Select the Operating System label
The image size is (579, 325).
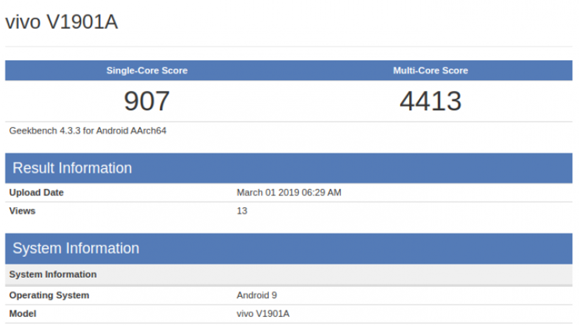pos(49,295)
